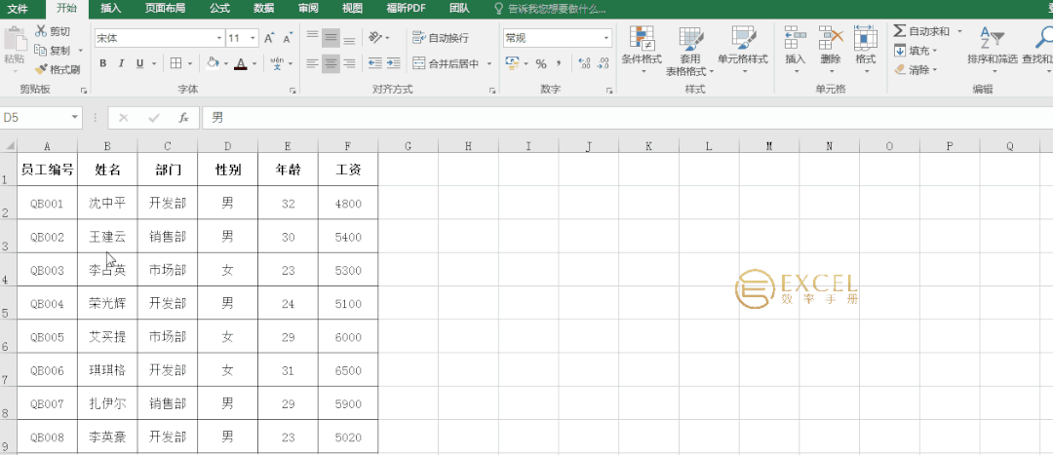1053x455 pixels.
Task: Switch to Review (审阅) tab
Action: coord(308,9)
